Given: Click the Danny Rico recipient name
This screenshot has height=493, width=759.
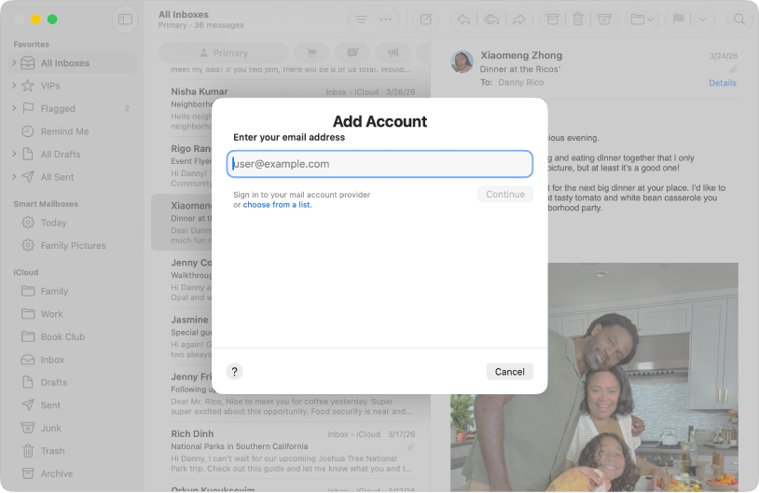Looking at the screenshot, I should 521,82.
